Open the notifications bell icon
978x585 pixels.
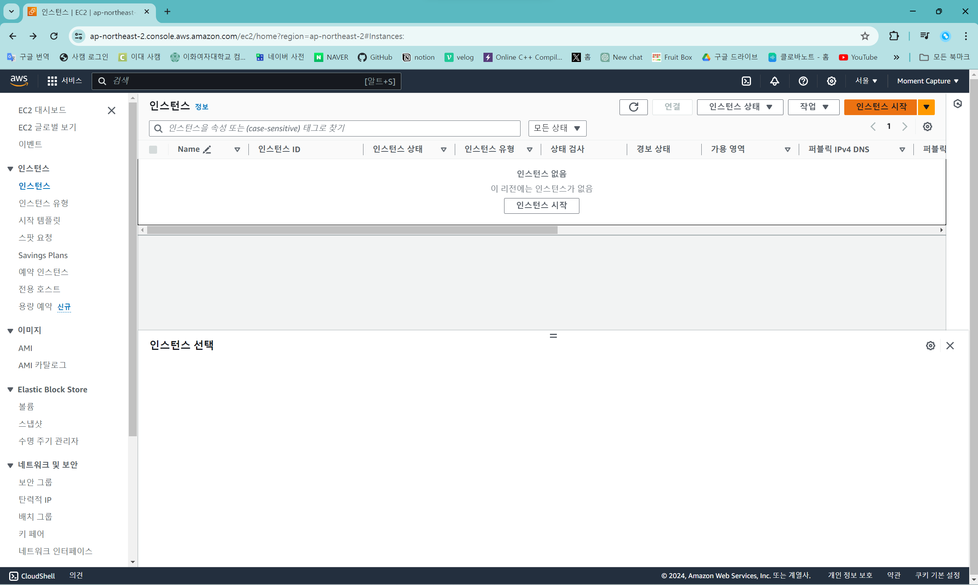click(774, 81)
